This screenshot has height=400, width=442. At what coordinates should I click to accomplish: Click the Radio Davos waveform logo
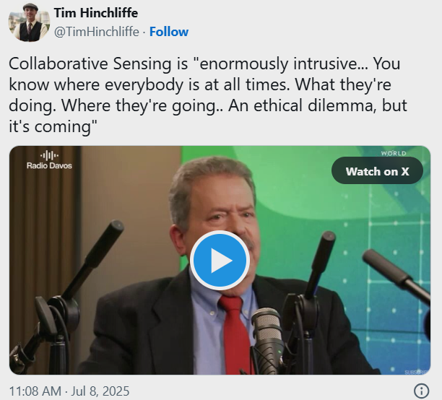coord(49,155)
